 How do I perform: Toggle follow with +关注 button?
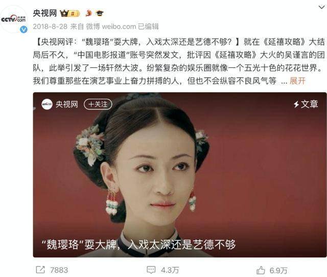click(x=98, y=104)
